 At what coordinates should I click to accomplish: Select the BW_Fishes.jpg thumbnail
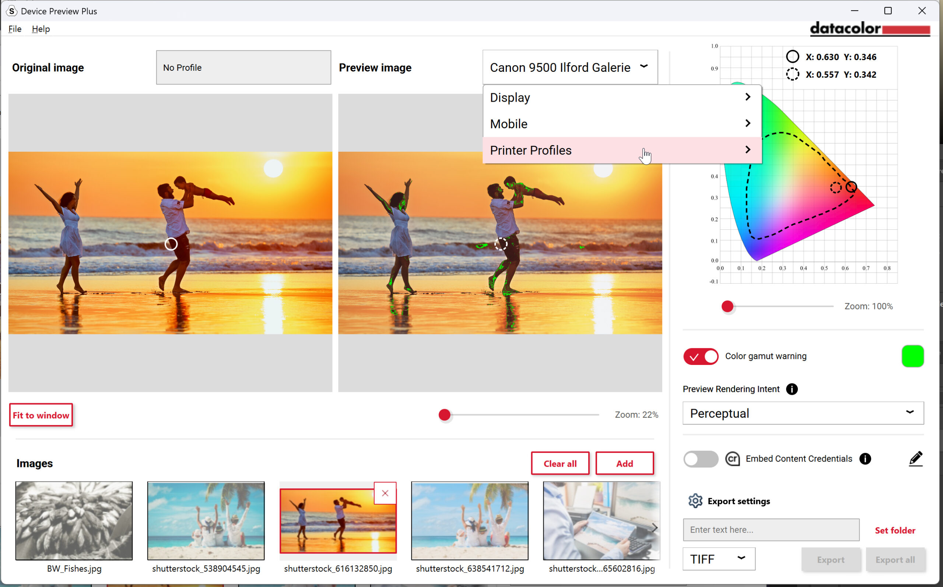(x=74, y=521)
